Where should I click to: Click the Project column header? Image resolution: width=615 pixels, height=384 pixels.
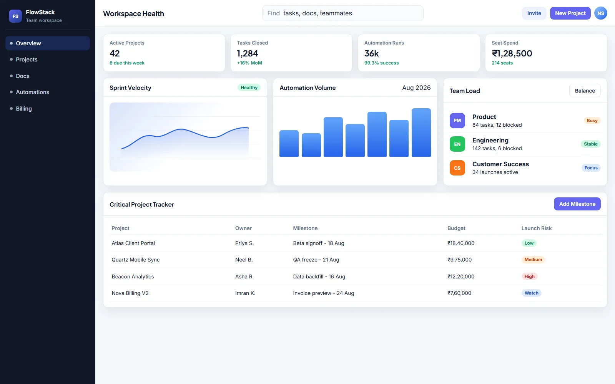pyautogui.click(x=120, y=228)
